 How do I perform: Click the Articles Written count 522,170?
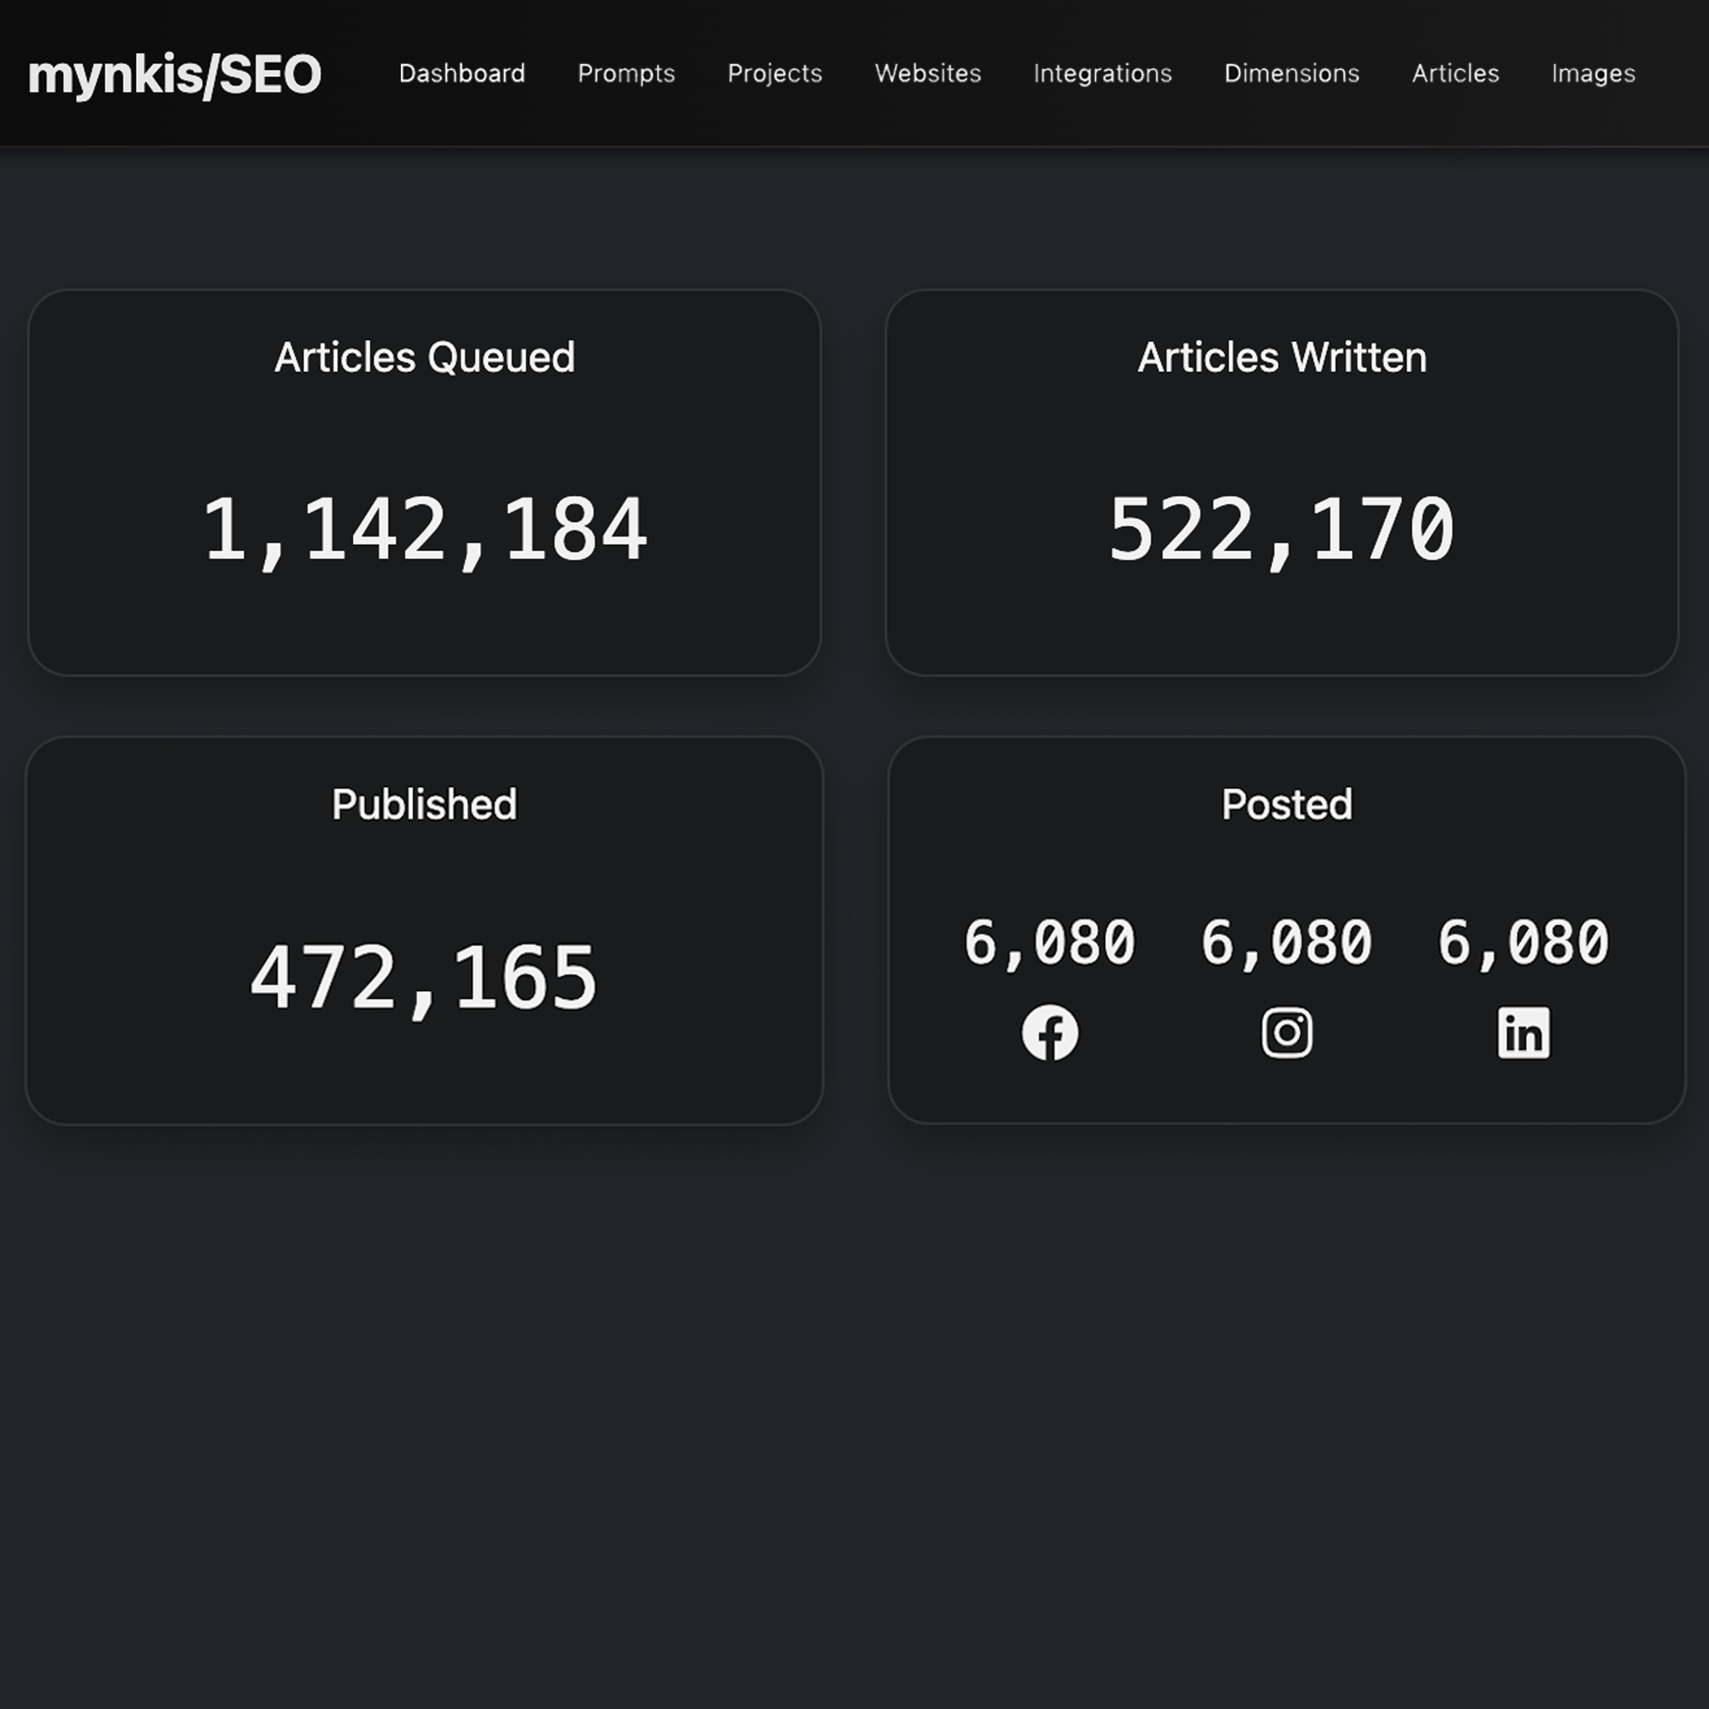click(1281, 529)
